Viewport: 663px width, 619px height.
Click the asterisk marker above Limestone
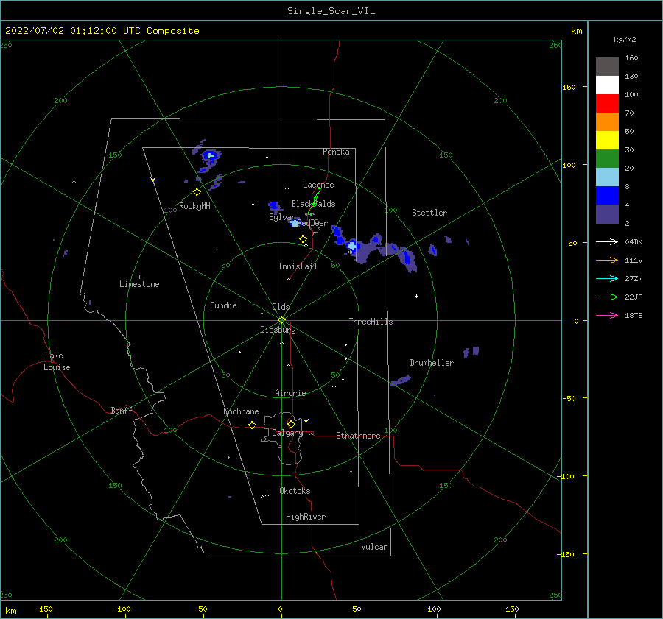click(139, 277)
